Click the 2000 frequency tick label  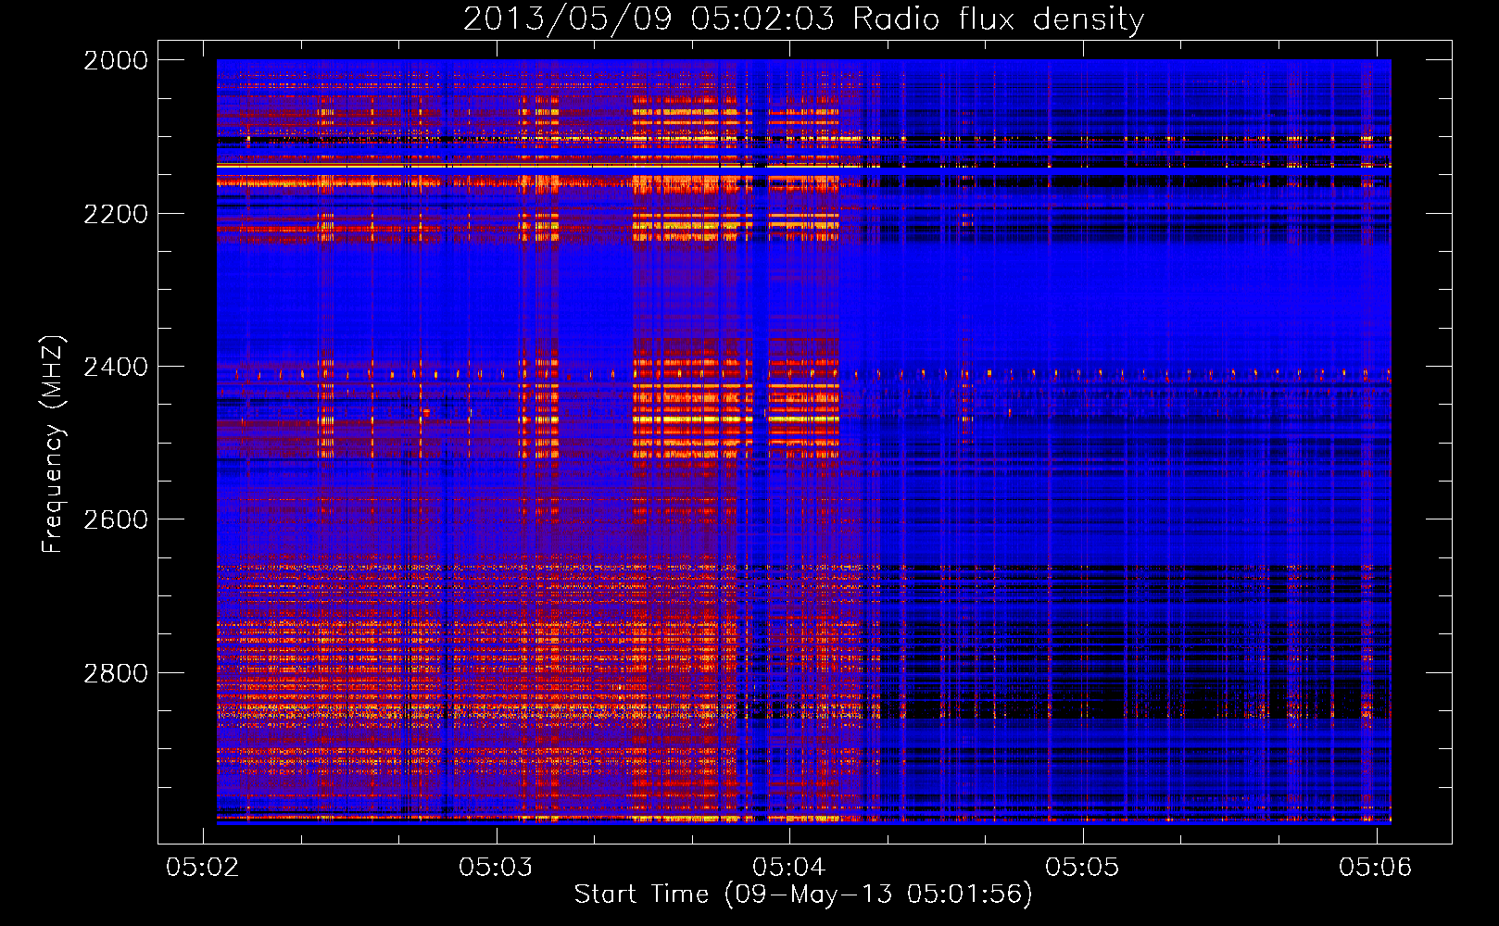(x=116, y=60)
